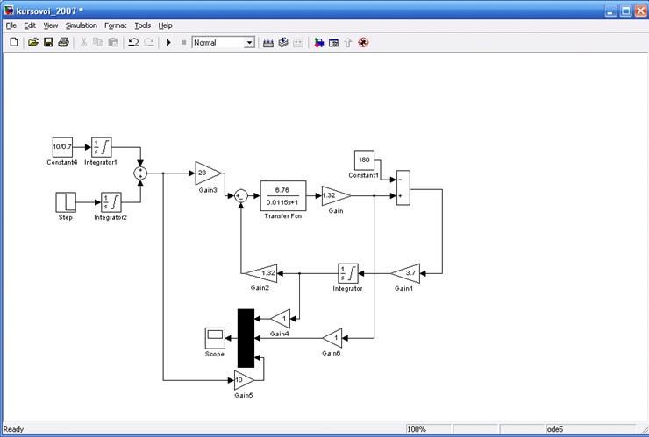Select the Scope block

coord(215,337)
